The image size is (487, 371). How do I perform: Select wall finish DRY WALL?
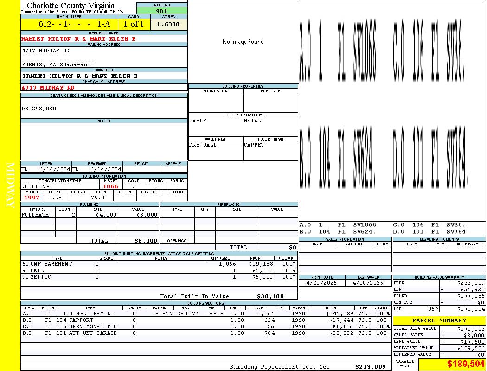click(203, 145)
